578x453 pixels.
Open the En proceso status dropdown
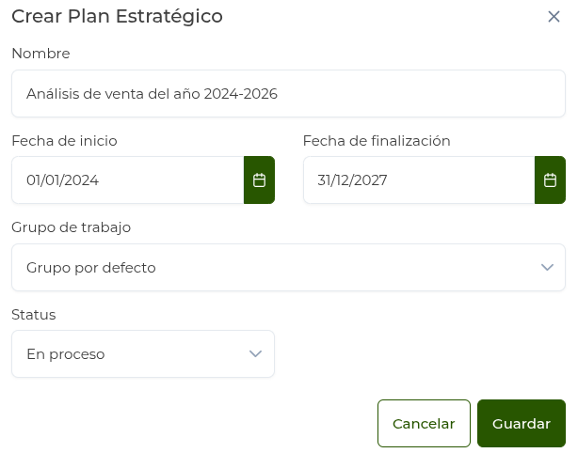pos(132,354)
